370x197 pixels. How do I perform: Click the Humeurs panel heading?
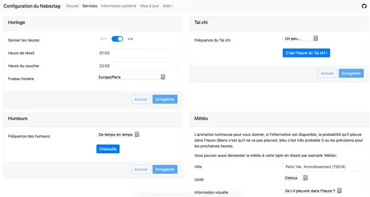click(x=18, y=118)
